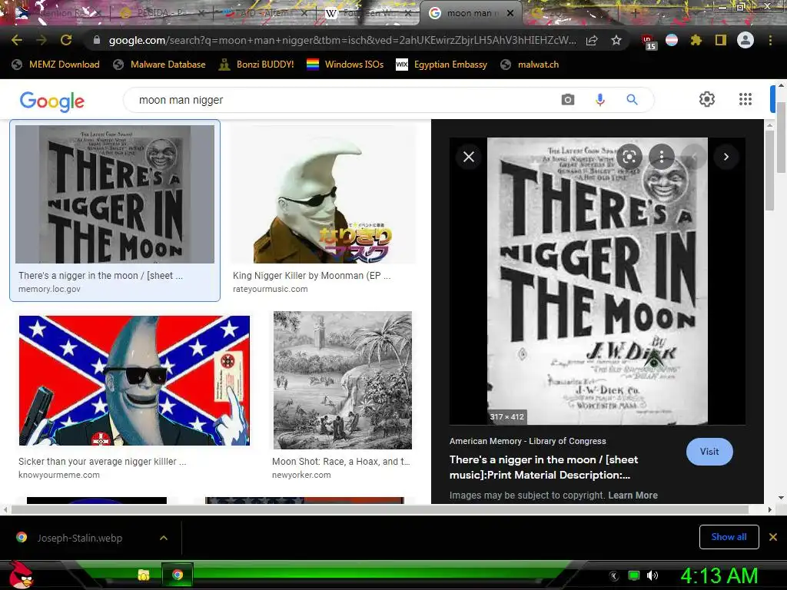The width and height of the screenshot is (787, 590).
Task: Search inside image with Lens icon
Action: [629, 157]
